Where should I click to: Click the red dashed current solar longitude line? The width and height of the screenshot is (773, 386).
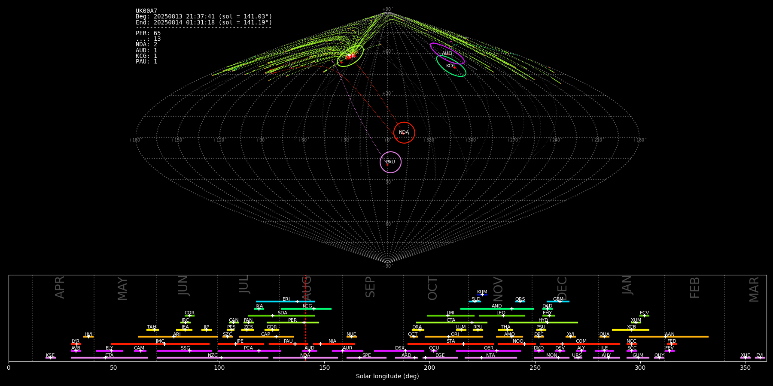pos(305,318)
